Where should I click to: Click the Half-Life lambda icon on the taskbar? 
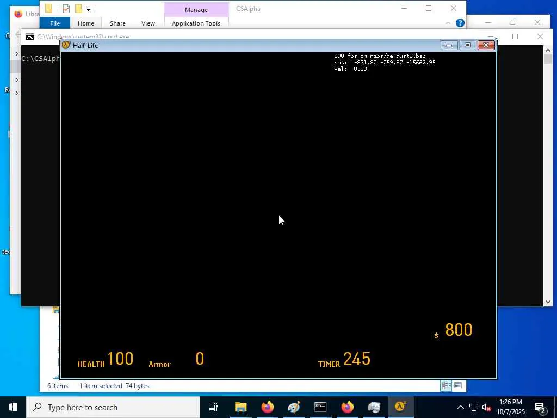coord(400,407)
